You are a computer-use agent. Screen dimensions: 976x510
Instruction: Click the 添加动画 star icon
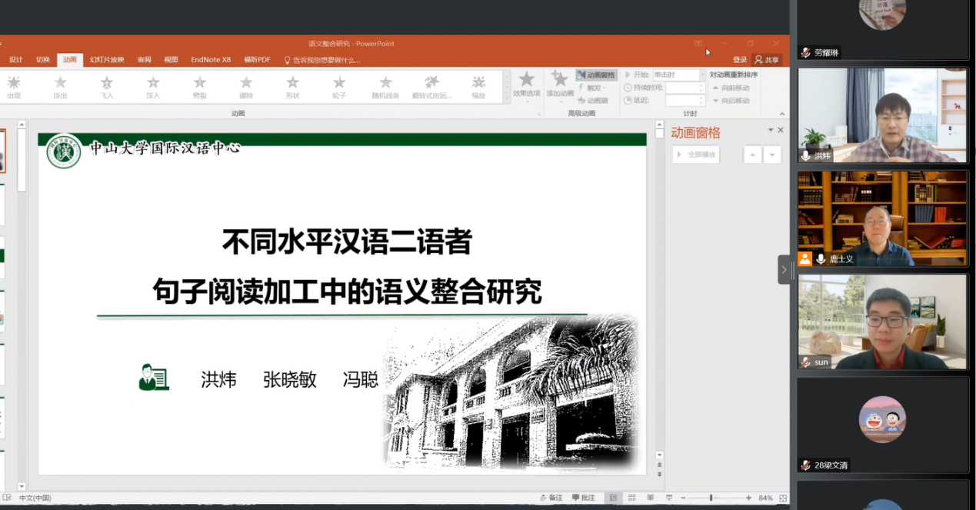pos(560,81)
